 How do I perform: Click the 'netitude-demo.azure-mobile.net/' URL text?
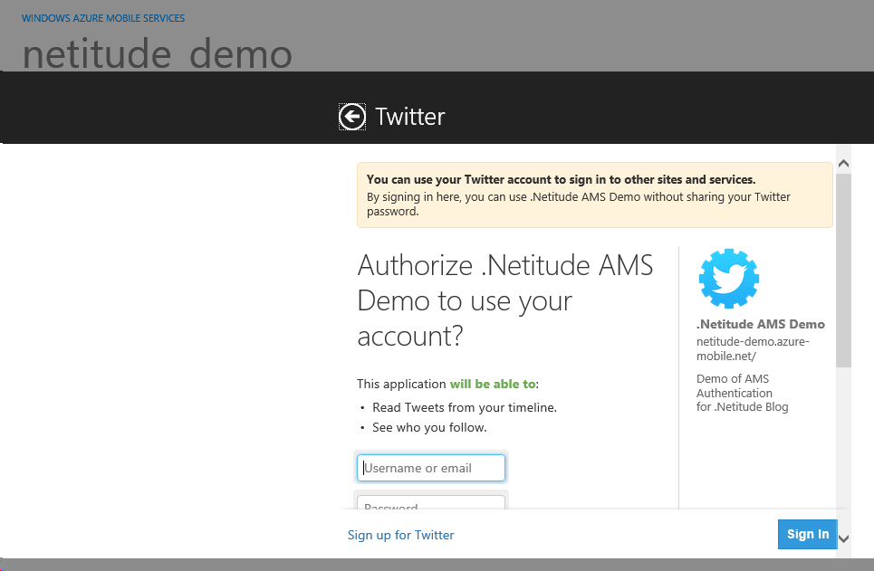coord(753,348)
